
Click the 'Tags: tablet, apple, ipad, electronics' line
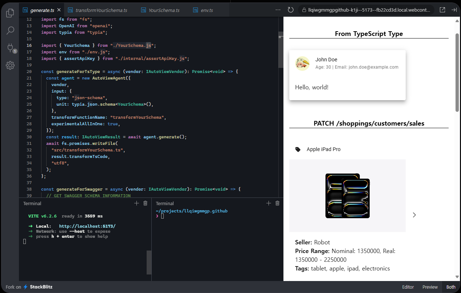[342, 269]
